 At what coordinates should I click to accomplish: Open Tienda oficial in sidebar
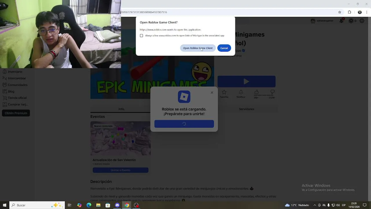tap(17, 98)
